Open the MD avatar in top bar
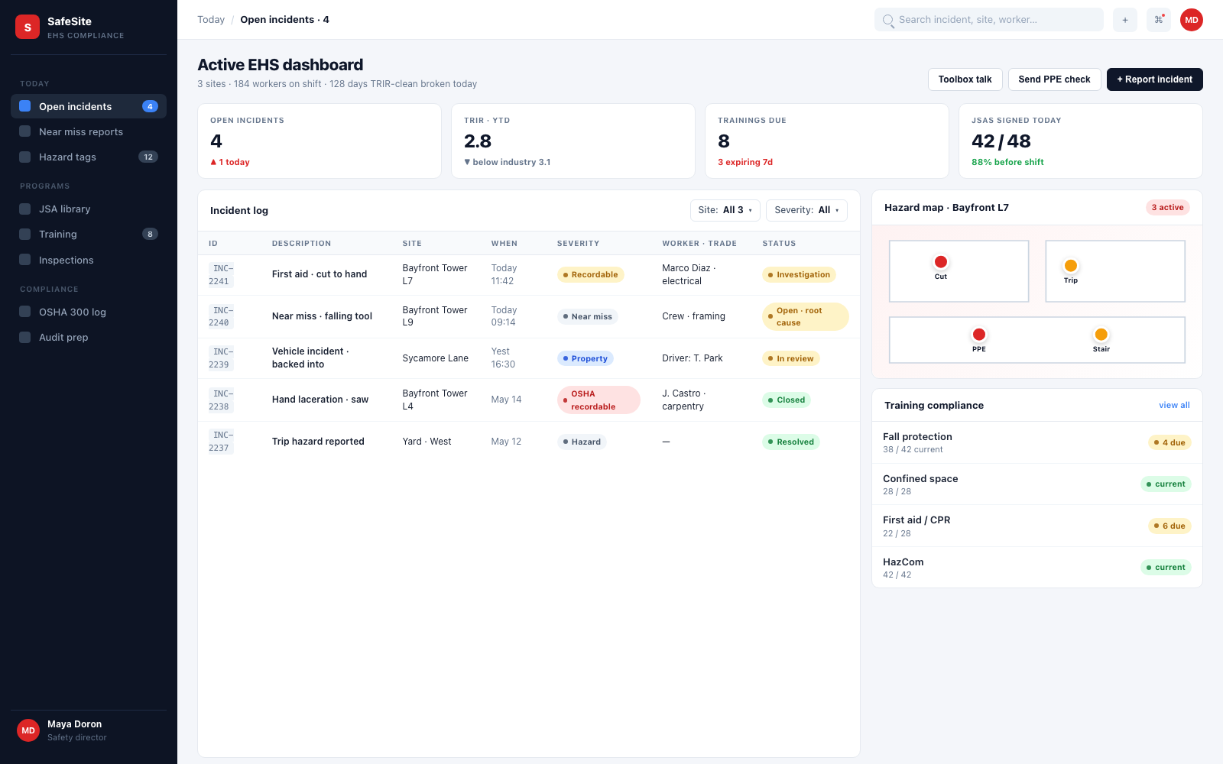The image size is (1223, 764). pyautogui.click(x=1191, y=20)
